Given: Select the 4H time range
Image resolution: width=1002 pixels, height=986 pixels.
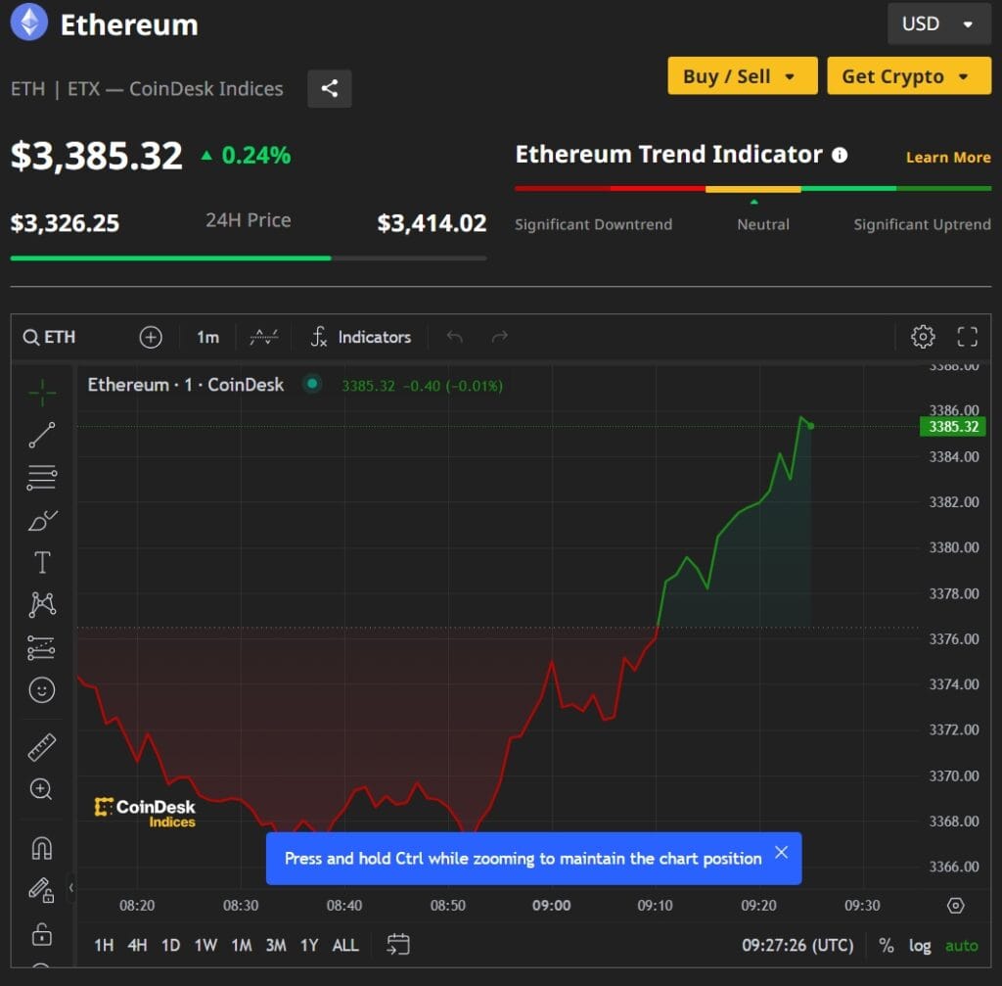Looking at the screenshot, I should tap(137, 945).
